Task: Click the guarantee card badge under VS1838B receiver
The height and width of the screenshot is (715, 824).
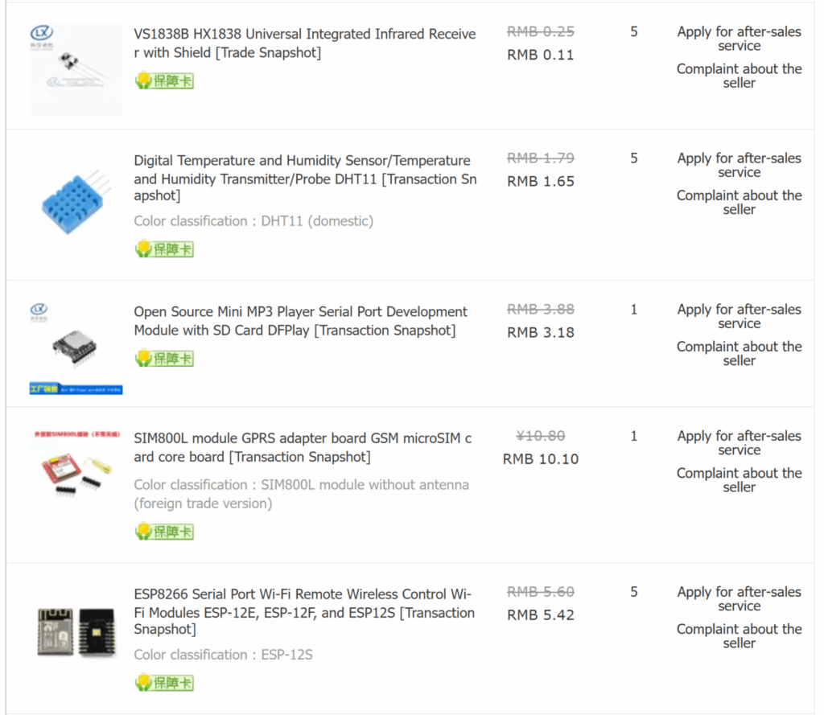Action: tap(164, 80)
